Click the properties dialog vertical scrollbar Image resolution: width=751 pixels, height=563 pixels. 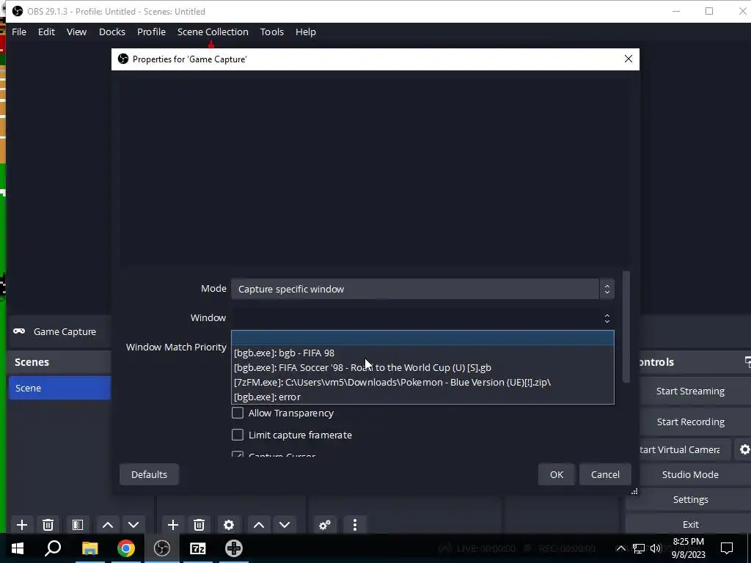pyautogui.click(x=626, y=327)
